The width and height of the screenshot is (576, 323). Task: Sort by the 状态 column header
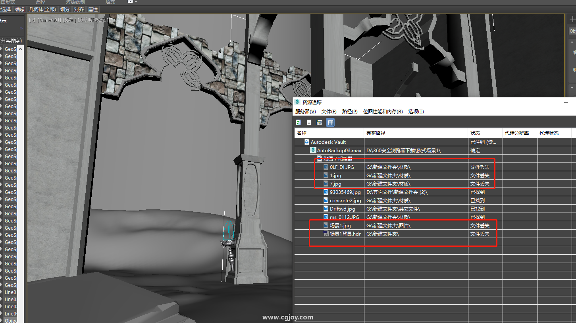click(x=485, y=133)
